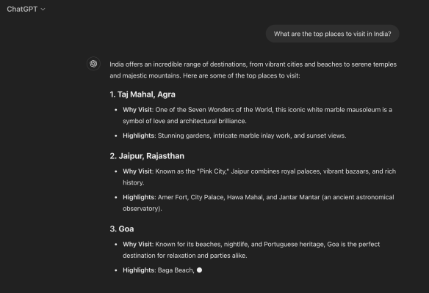Click the "2. Jaipur, Rajasthan" heading
The width and height of the screenshot is (429, 293).
(x=147, y=156)
